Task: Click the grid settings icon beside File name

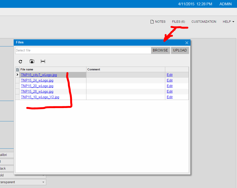Action: point(17,69)
